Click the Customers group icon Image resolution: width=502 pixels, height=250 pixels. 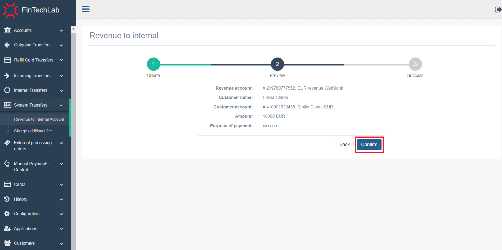pyautogui.click(x=7, y=243)
